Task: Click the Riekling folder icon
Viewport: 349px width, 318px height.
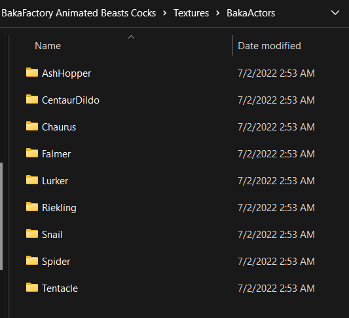Action: point(32,207)
